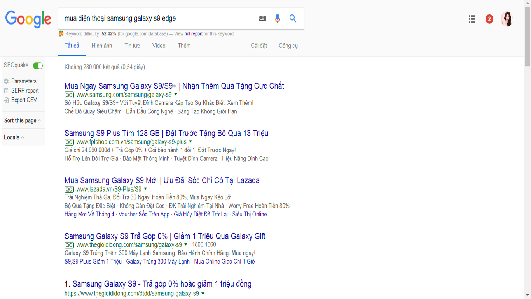Screen dimensions: 531x299
Task: Click Keyword difficulty 52.42% text
Action: (x=91, y=34)
